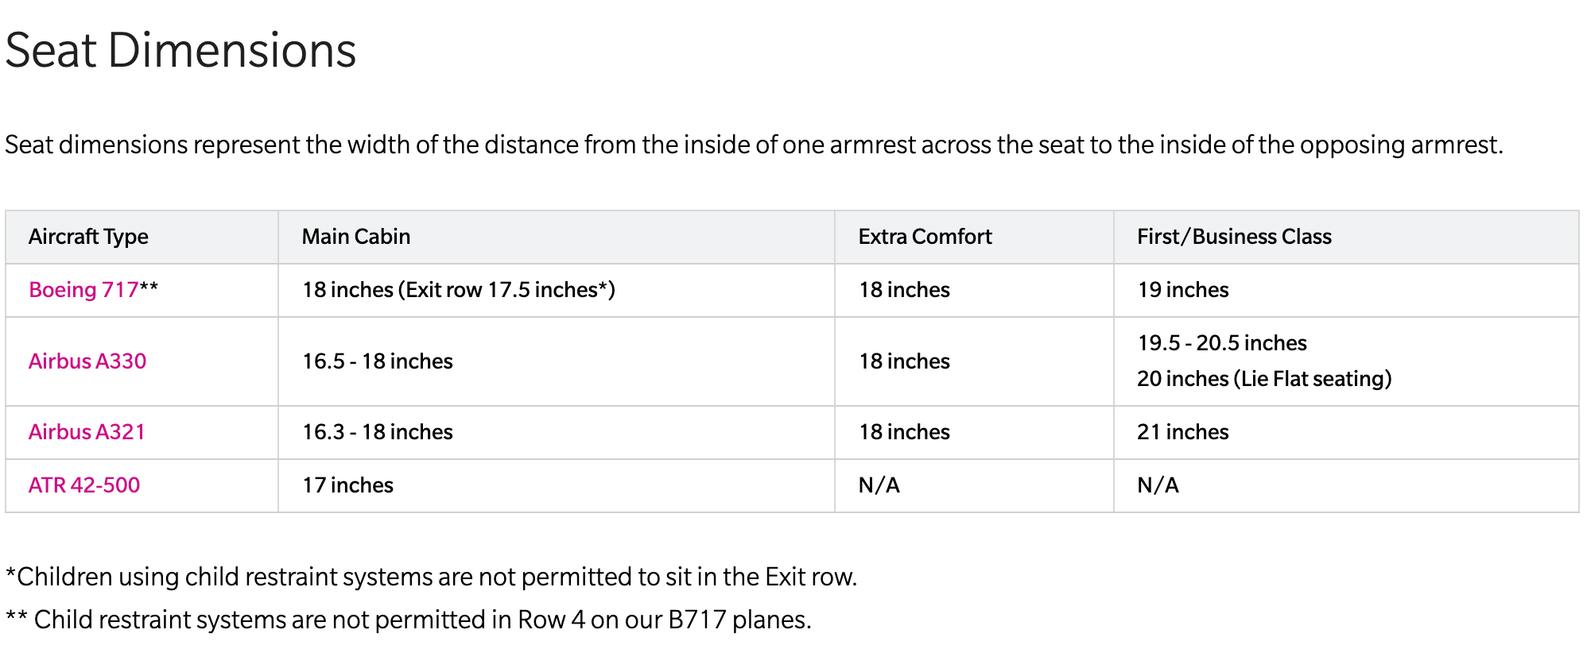Select the First/Business Class column header
The height and width of the screenshot is (645, 1587).
[1233, 237]
